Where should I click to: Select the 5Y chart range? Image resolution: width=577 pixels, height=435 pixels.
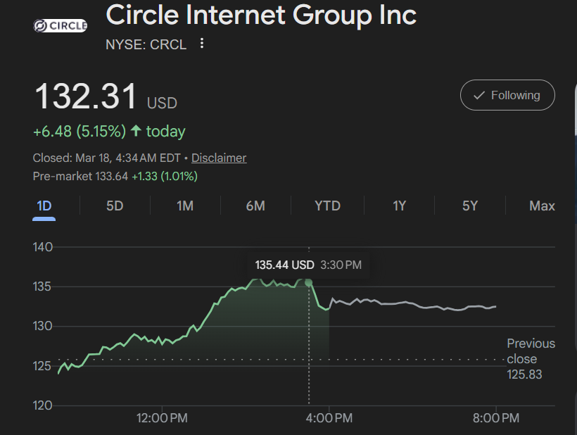coord(469,206)
